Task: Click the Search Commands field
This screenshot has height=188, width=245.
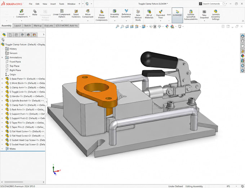Action: tap(212, 4)
